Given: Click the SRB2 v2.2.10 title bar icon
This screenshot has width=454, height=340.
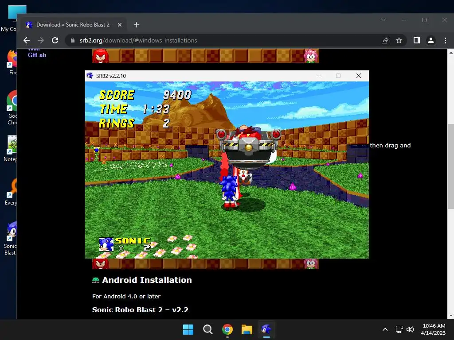Looking at the screenshot, I should tap(90, 76).
